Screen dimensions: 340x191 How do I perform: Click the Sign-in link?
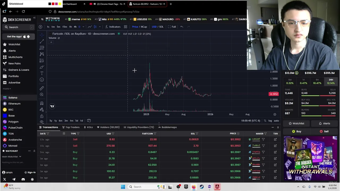(x=30, y=172)
